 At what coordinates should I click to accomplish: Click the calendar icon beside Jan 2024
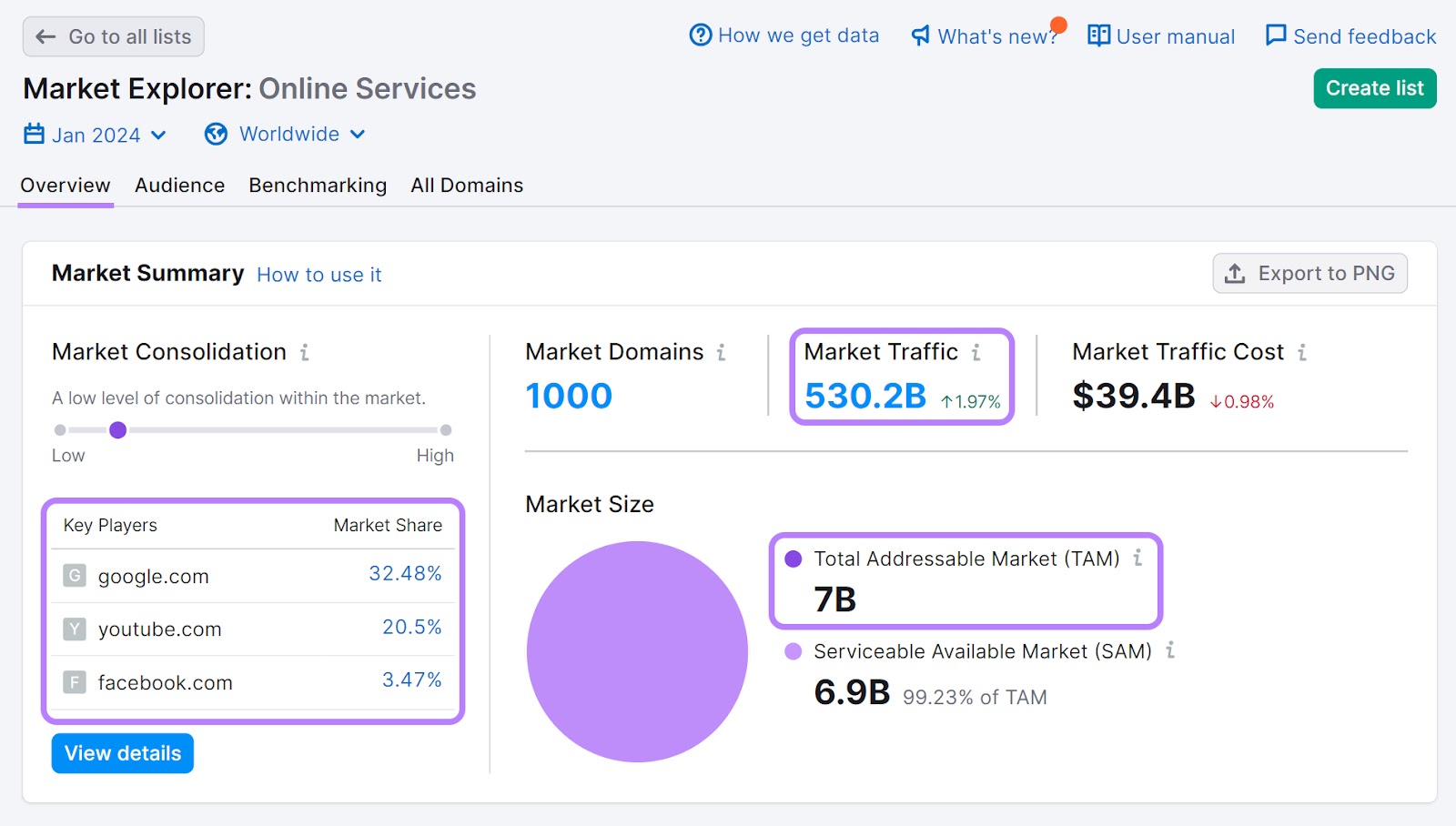point(33,134)
